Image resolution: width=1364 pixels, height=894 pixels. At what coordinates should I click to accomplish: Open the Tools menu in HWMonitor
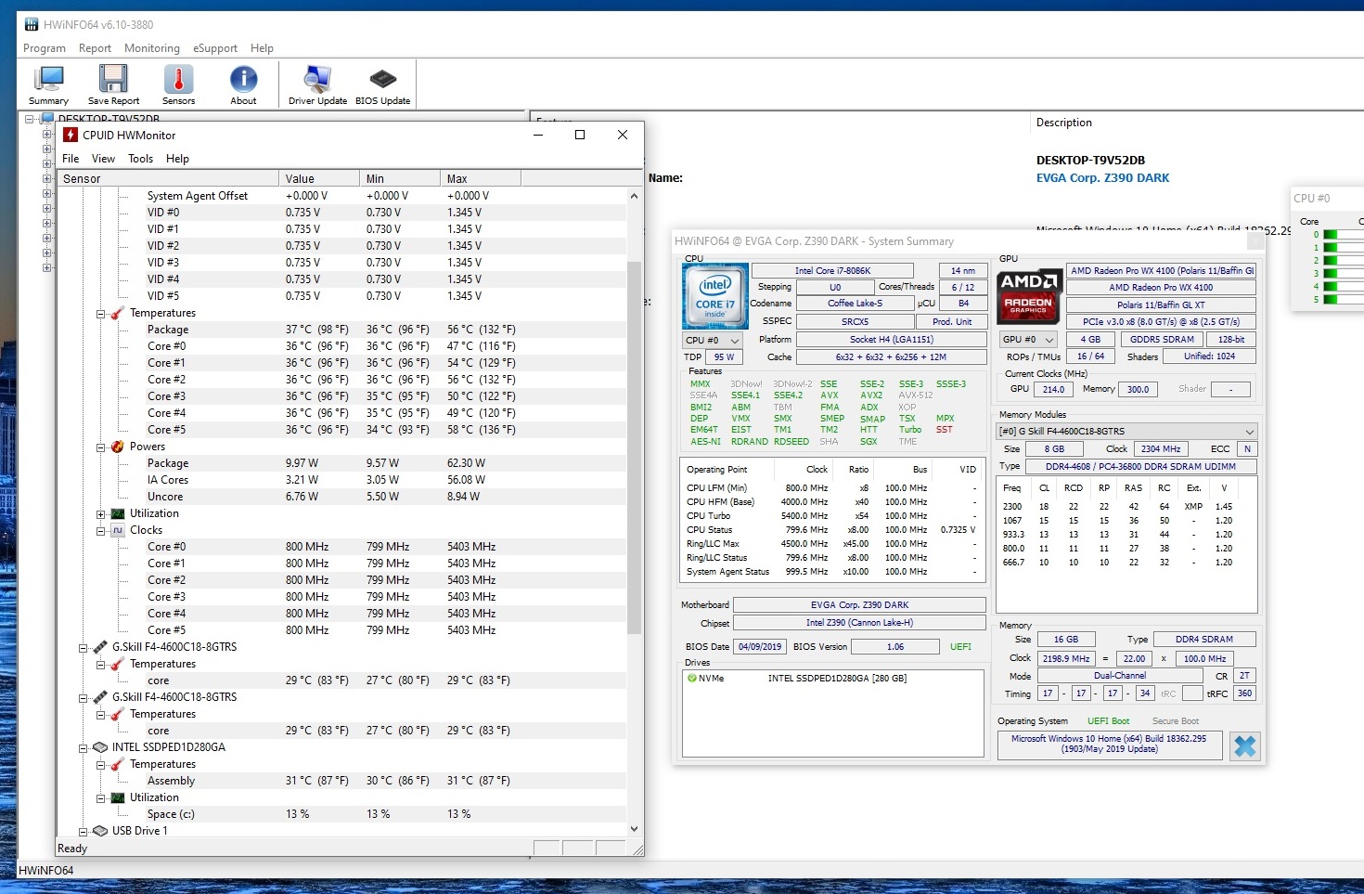click(140, 159)
